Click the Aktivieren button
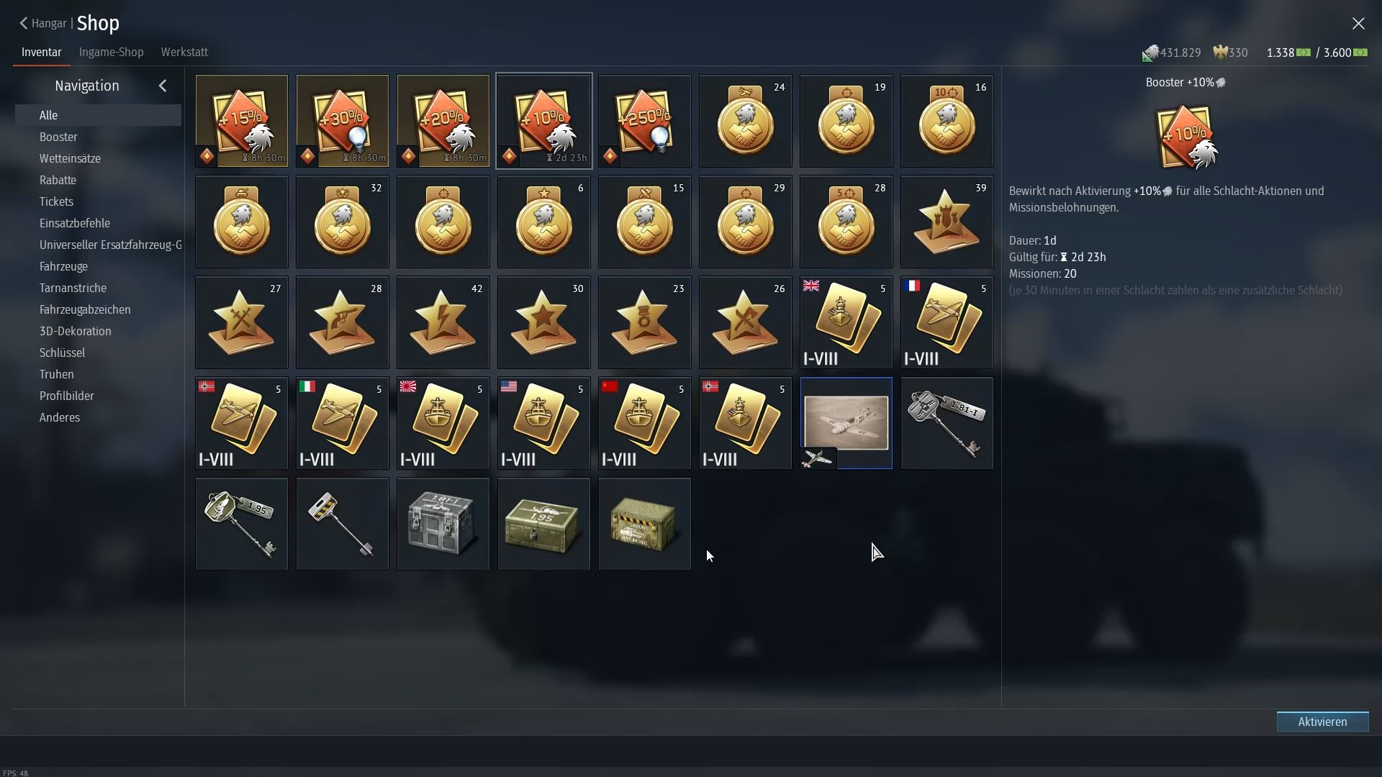 1322,722
